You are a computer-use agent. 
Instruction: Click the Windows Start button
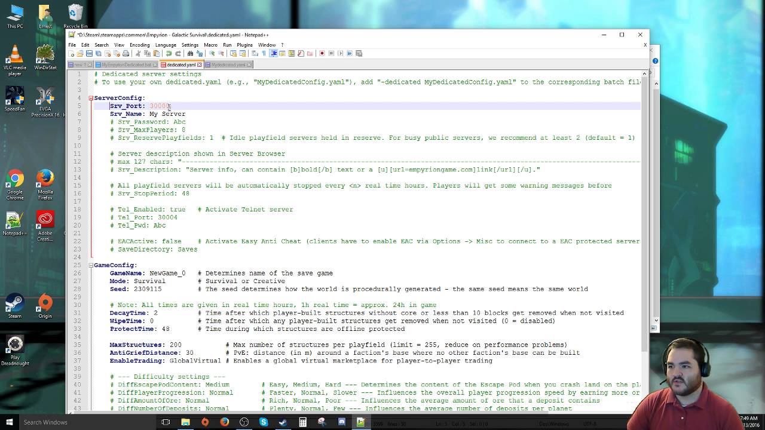coord(9,422)
